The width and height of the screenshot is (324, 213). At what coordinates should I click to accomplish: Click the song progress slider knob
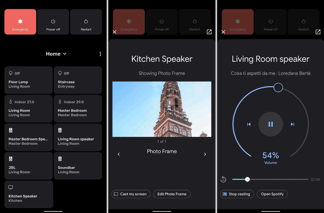tap(247, 180)
